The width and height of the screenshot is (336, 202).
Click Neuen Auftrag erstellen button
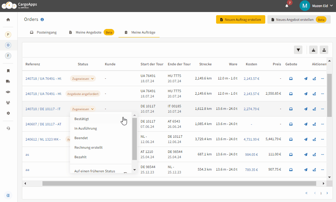241,19
